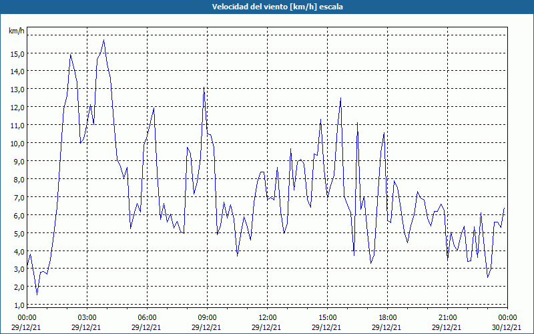Select the 'km/h' unit label
The width and height of the screenshot is (534, 334).
(x=17, y=31)
